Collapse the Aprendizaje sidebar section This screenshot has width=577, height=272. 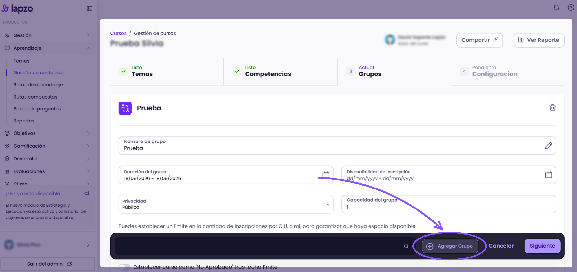(48, 48)
